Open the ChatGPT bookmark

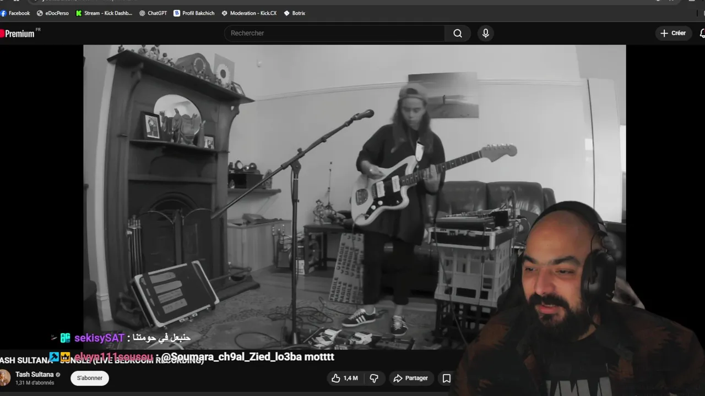pyautogui.click(x=153, y=13)
